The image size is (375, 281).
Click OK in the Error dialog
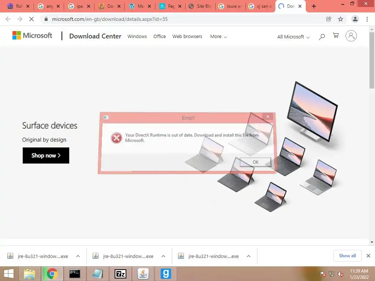click(x=255, y=162)
